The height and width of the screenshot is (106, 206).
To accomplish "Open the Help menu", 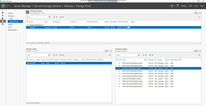I will tap(202, 6).
